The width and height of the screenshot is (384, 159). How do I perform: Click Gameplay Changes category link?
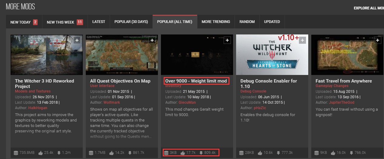click(x=332, y=86)
